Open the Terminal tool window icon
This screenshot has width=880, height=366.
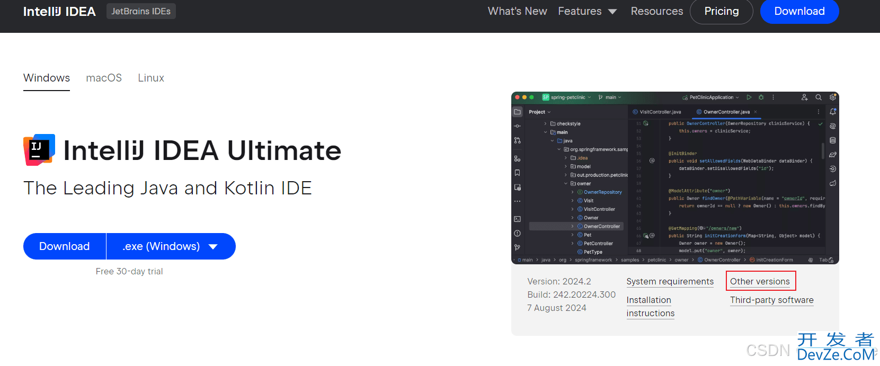click(x=518, y=219)
